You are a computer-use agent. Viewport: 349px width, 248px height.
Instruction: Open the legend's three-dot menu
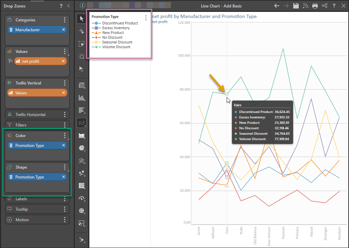pos(146,18)
